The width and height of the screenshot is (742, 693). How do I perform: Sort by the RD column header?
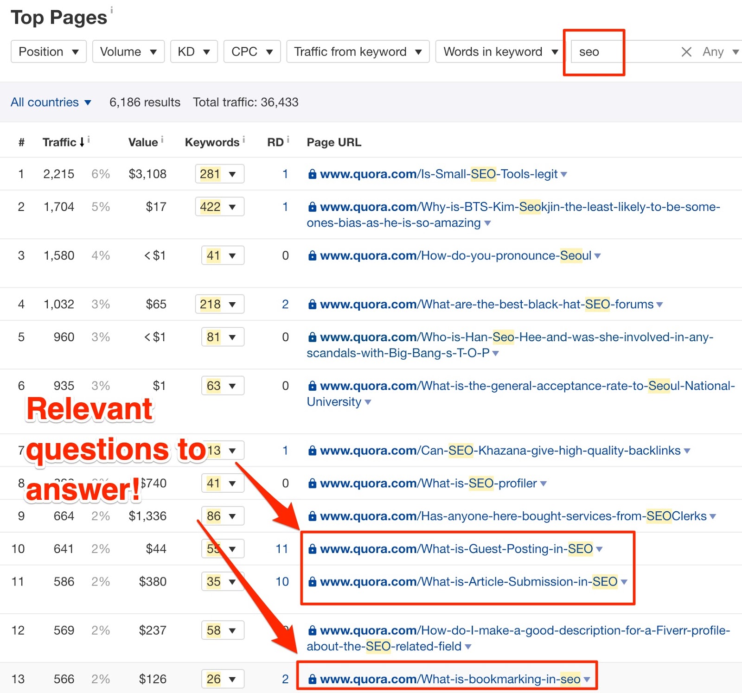pyautogui.click(x=275, y=142)
